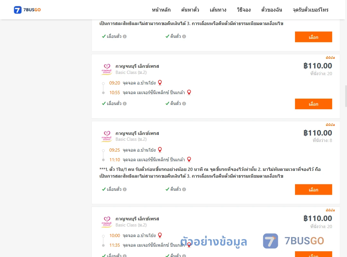The width and height of the screenshot is (347, 257).
Task: Click ที่นั่งว่าง: 8 seat count text
Action: [x=322, y=140]
